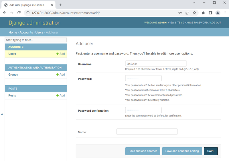Go to Accounts in the breadcrumbs
The height and width of the screenshot is (161, 229).
(26, 32)
